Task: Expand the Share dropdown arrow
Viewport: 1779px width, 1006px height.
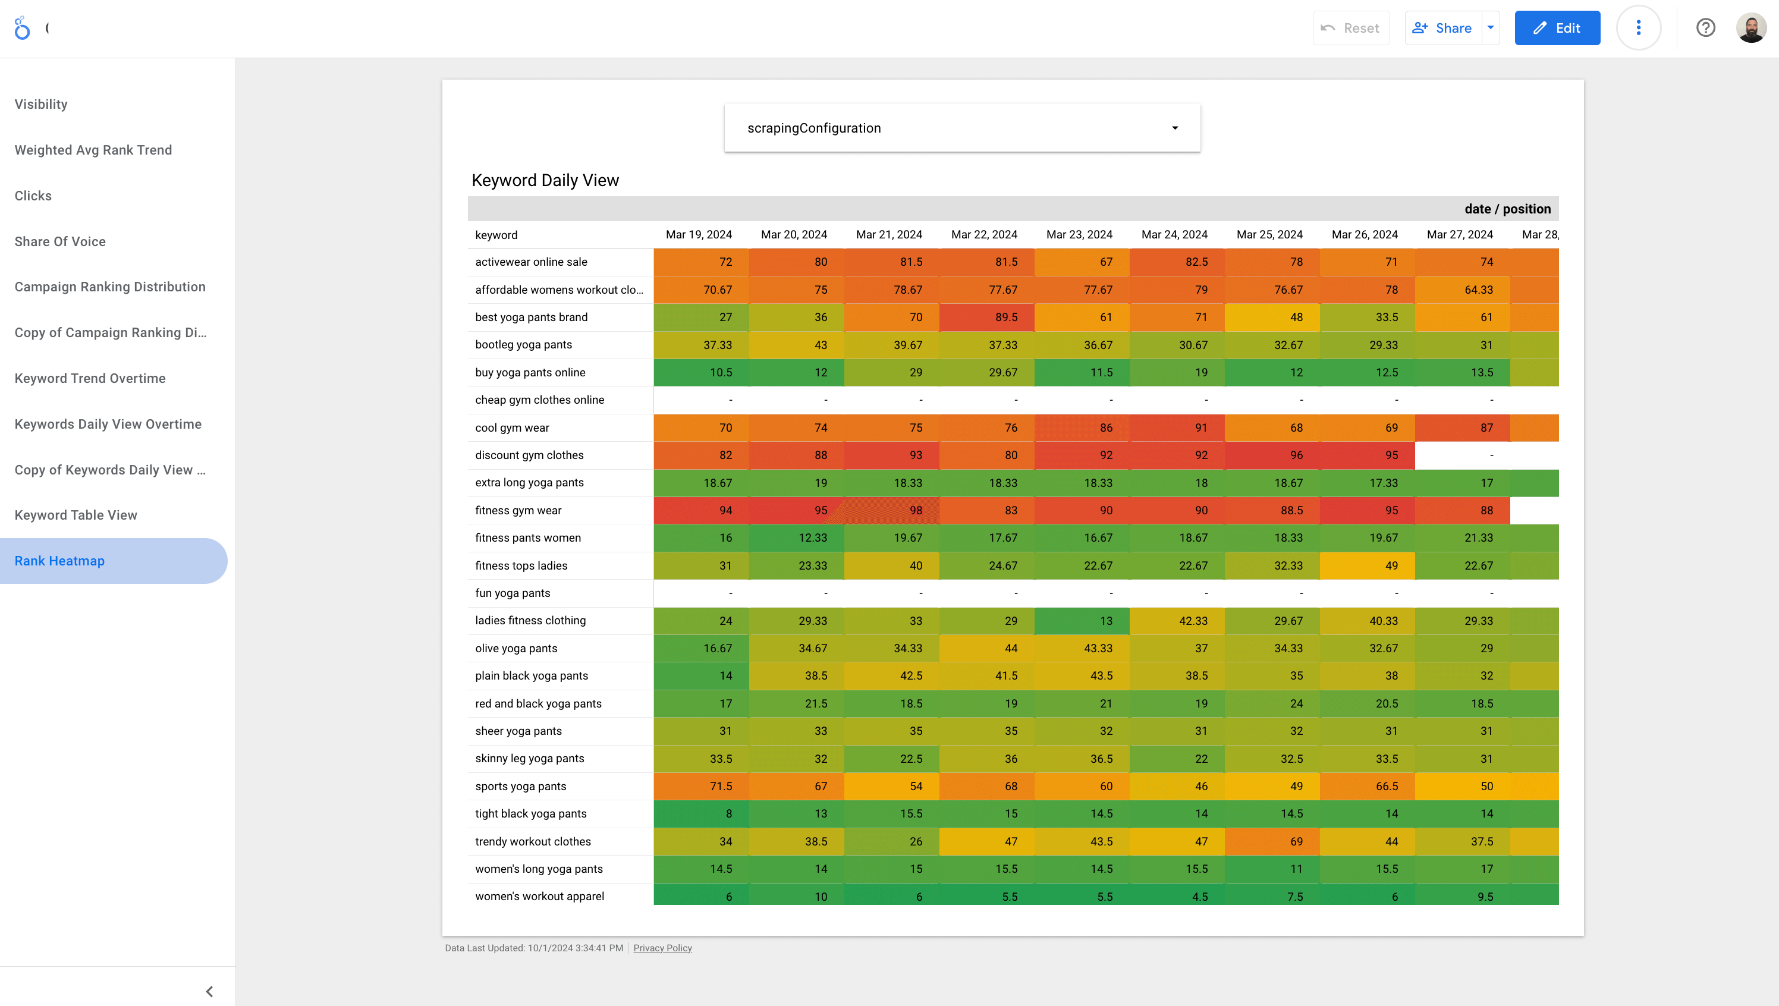Action: pyautogui.click(x=1489, y=27)
